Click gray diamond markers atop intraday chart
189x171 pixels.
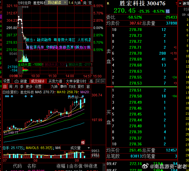coord(25,7)
